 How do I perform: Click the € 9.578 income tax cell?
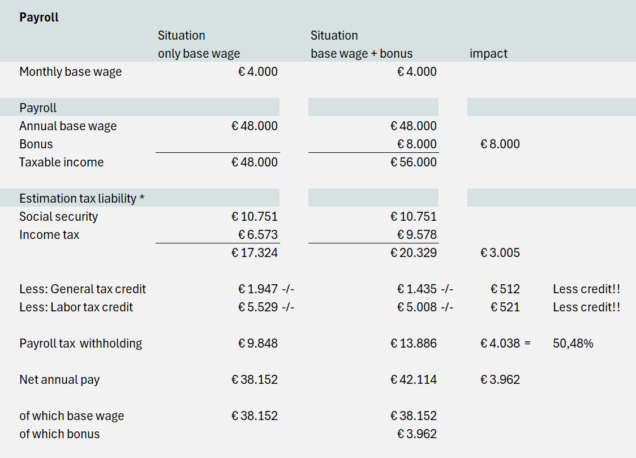tap(416, 235)
